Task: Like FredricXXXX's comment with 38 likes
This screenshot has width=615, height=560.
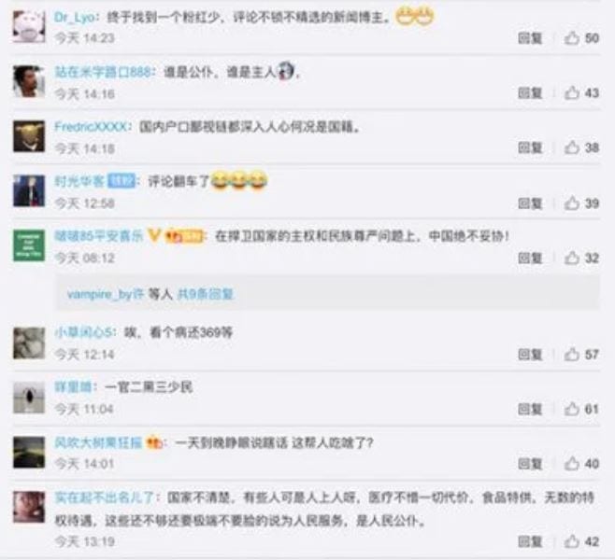Action: tap(571, 147)
